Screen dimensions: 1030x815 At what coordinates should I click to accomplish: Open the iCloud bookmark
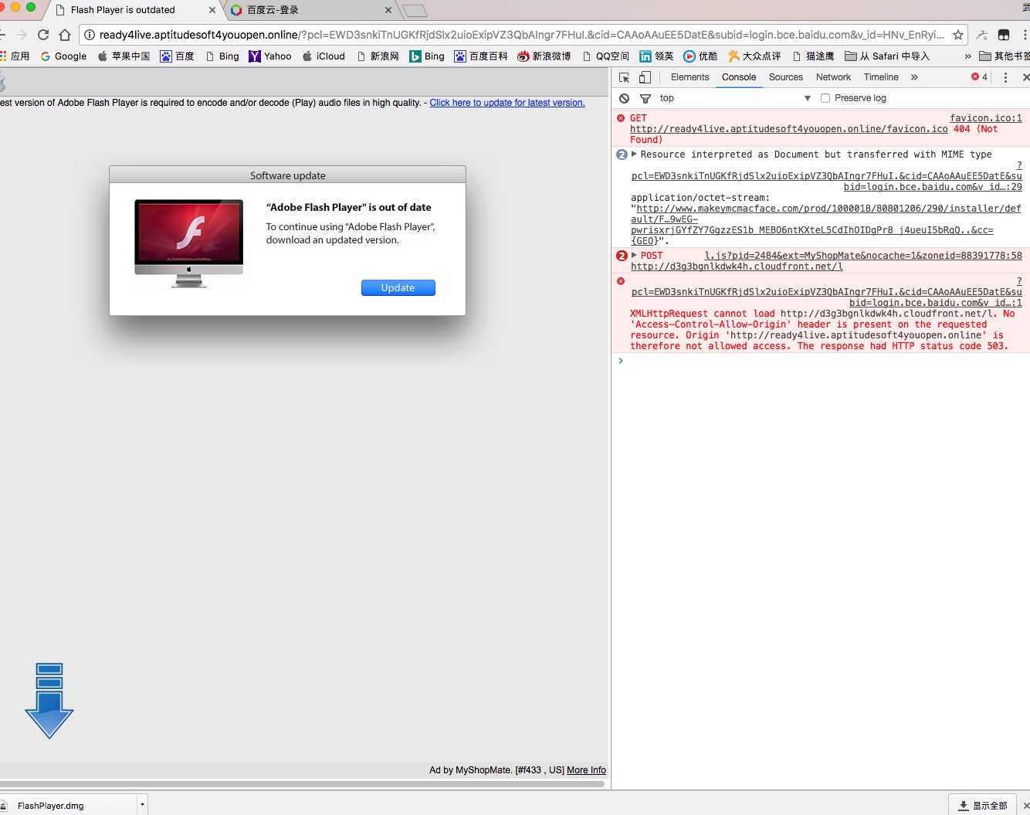[324, 56]
